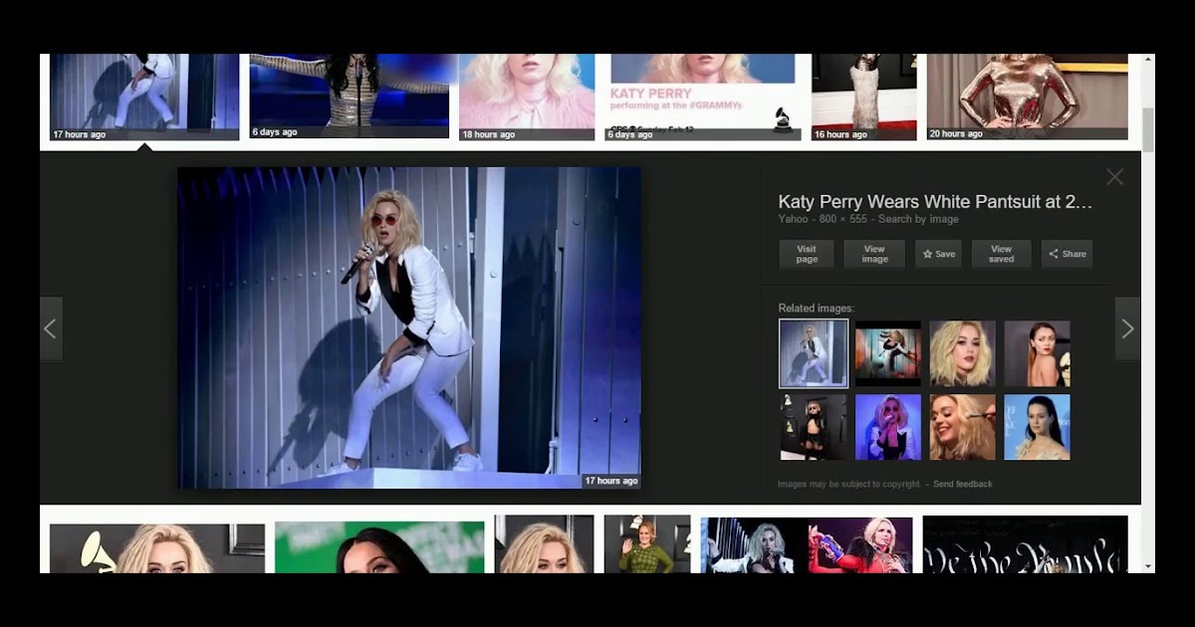Image resolution: width=1195 pixels, height=627 pixels.
Task: Open the bottom-row dark thumbnail with 'We the People' script
Action: 1026,544
